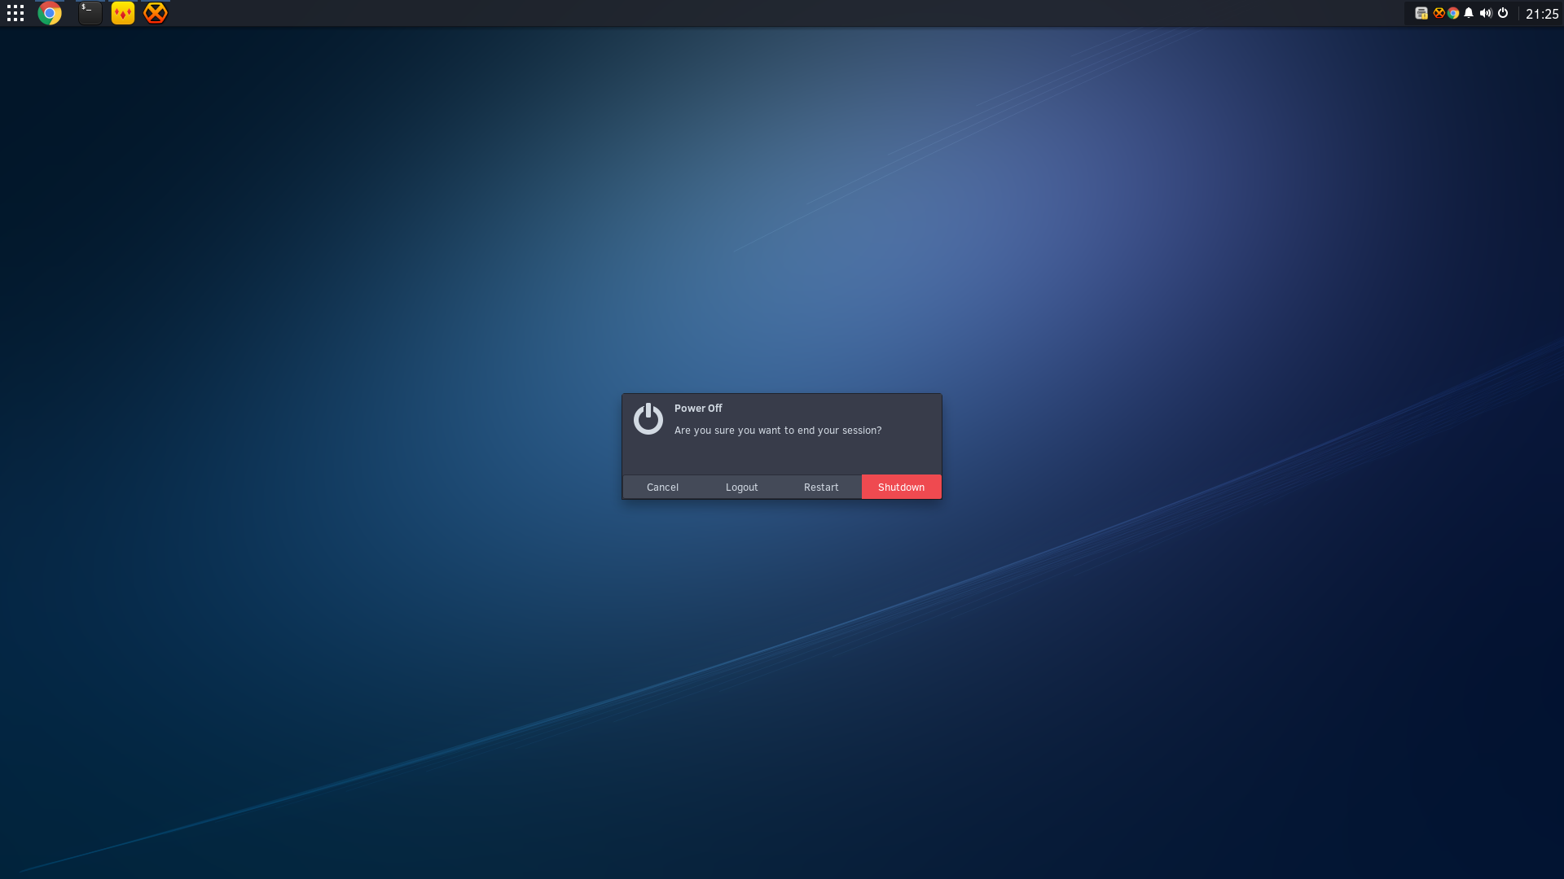The image size is (1564, 879).
Task: Click the orange hexagon tray icon
Action: (1439, 13)
